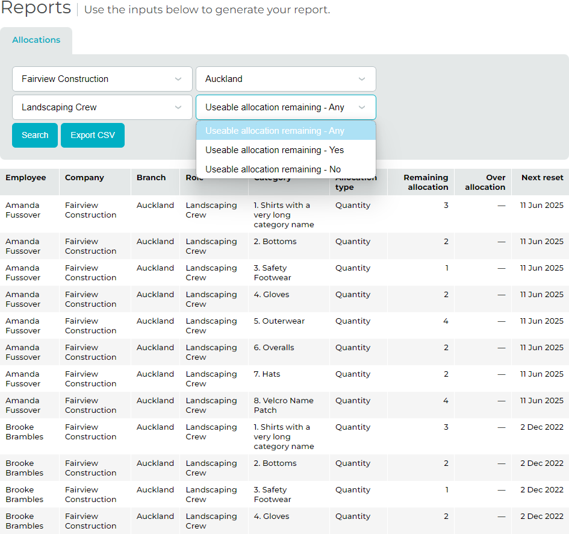Open the Auckland branch dropdown
569x534 pixels.
click(x=285, y=79)
